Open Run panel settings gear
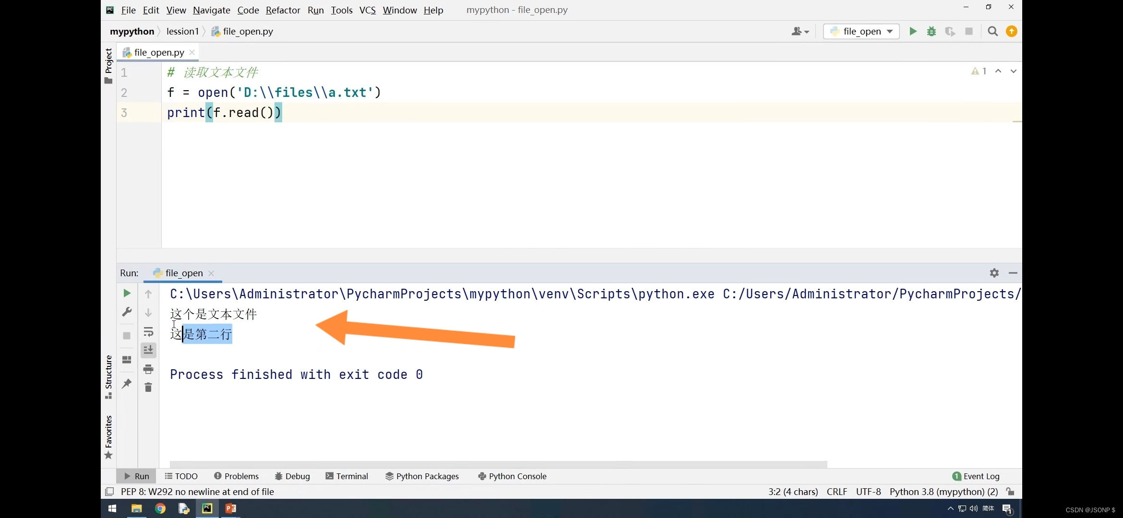Screen dimensions: 1123x518 (x=994, y=273)
